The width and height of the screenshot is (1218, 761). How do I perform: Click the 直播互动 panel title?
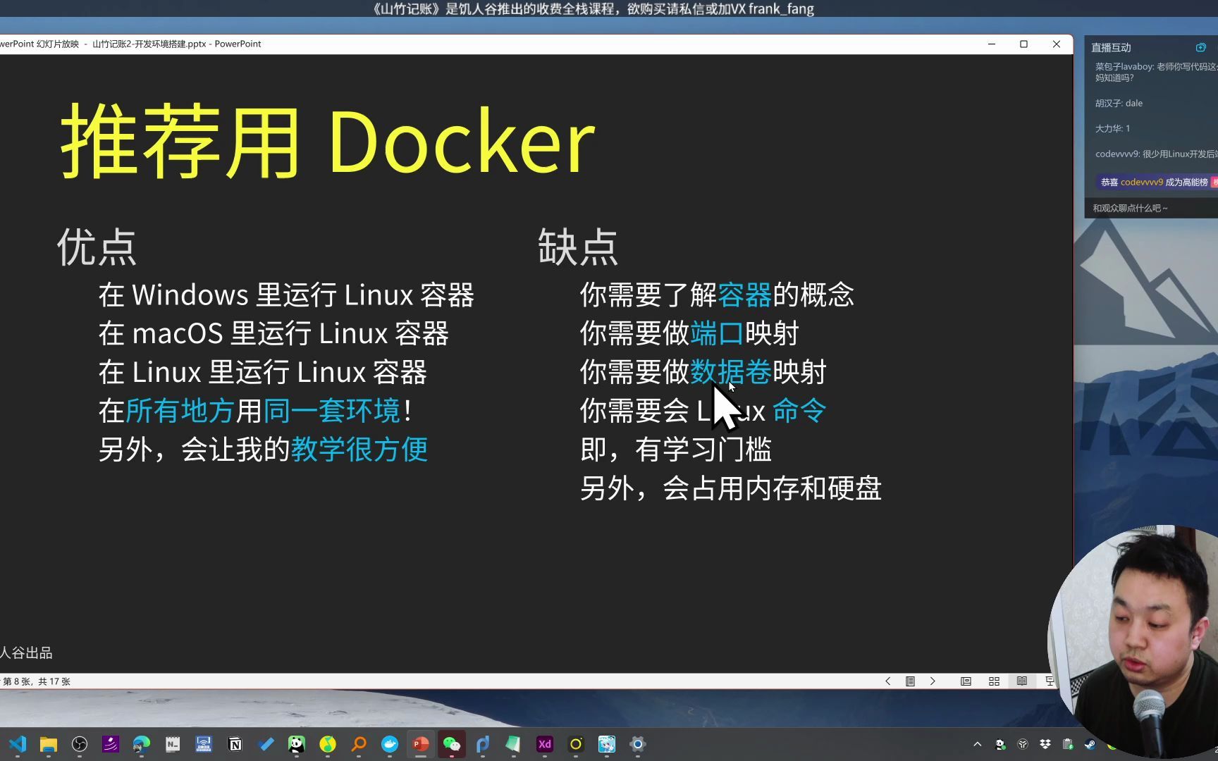(x=1111, y=47)
